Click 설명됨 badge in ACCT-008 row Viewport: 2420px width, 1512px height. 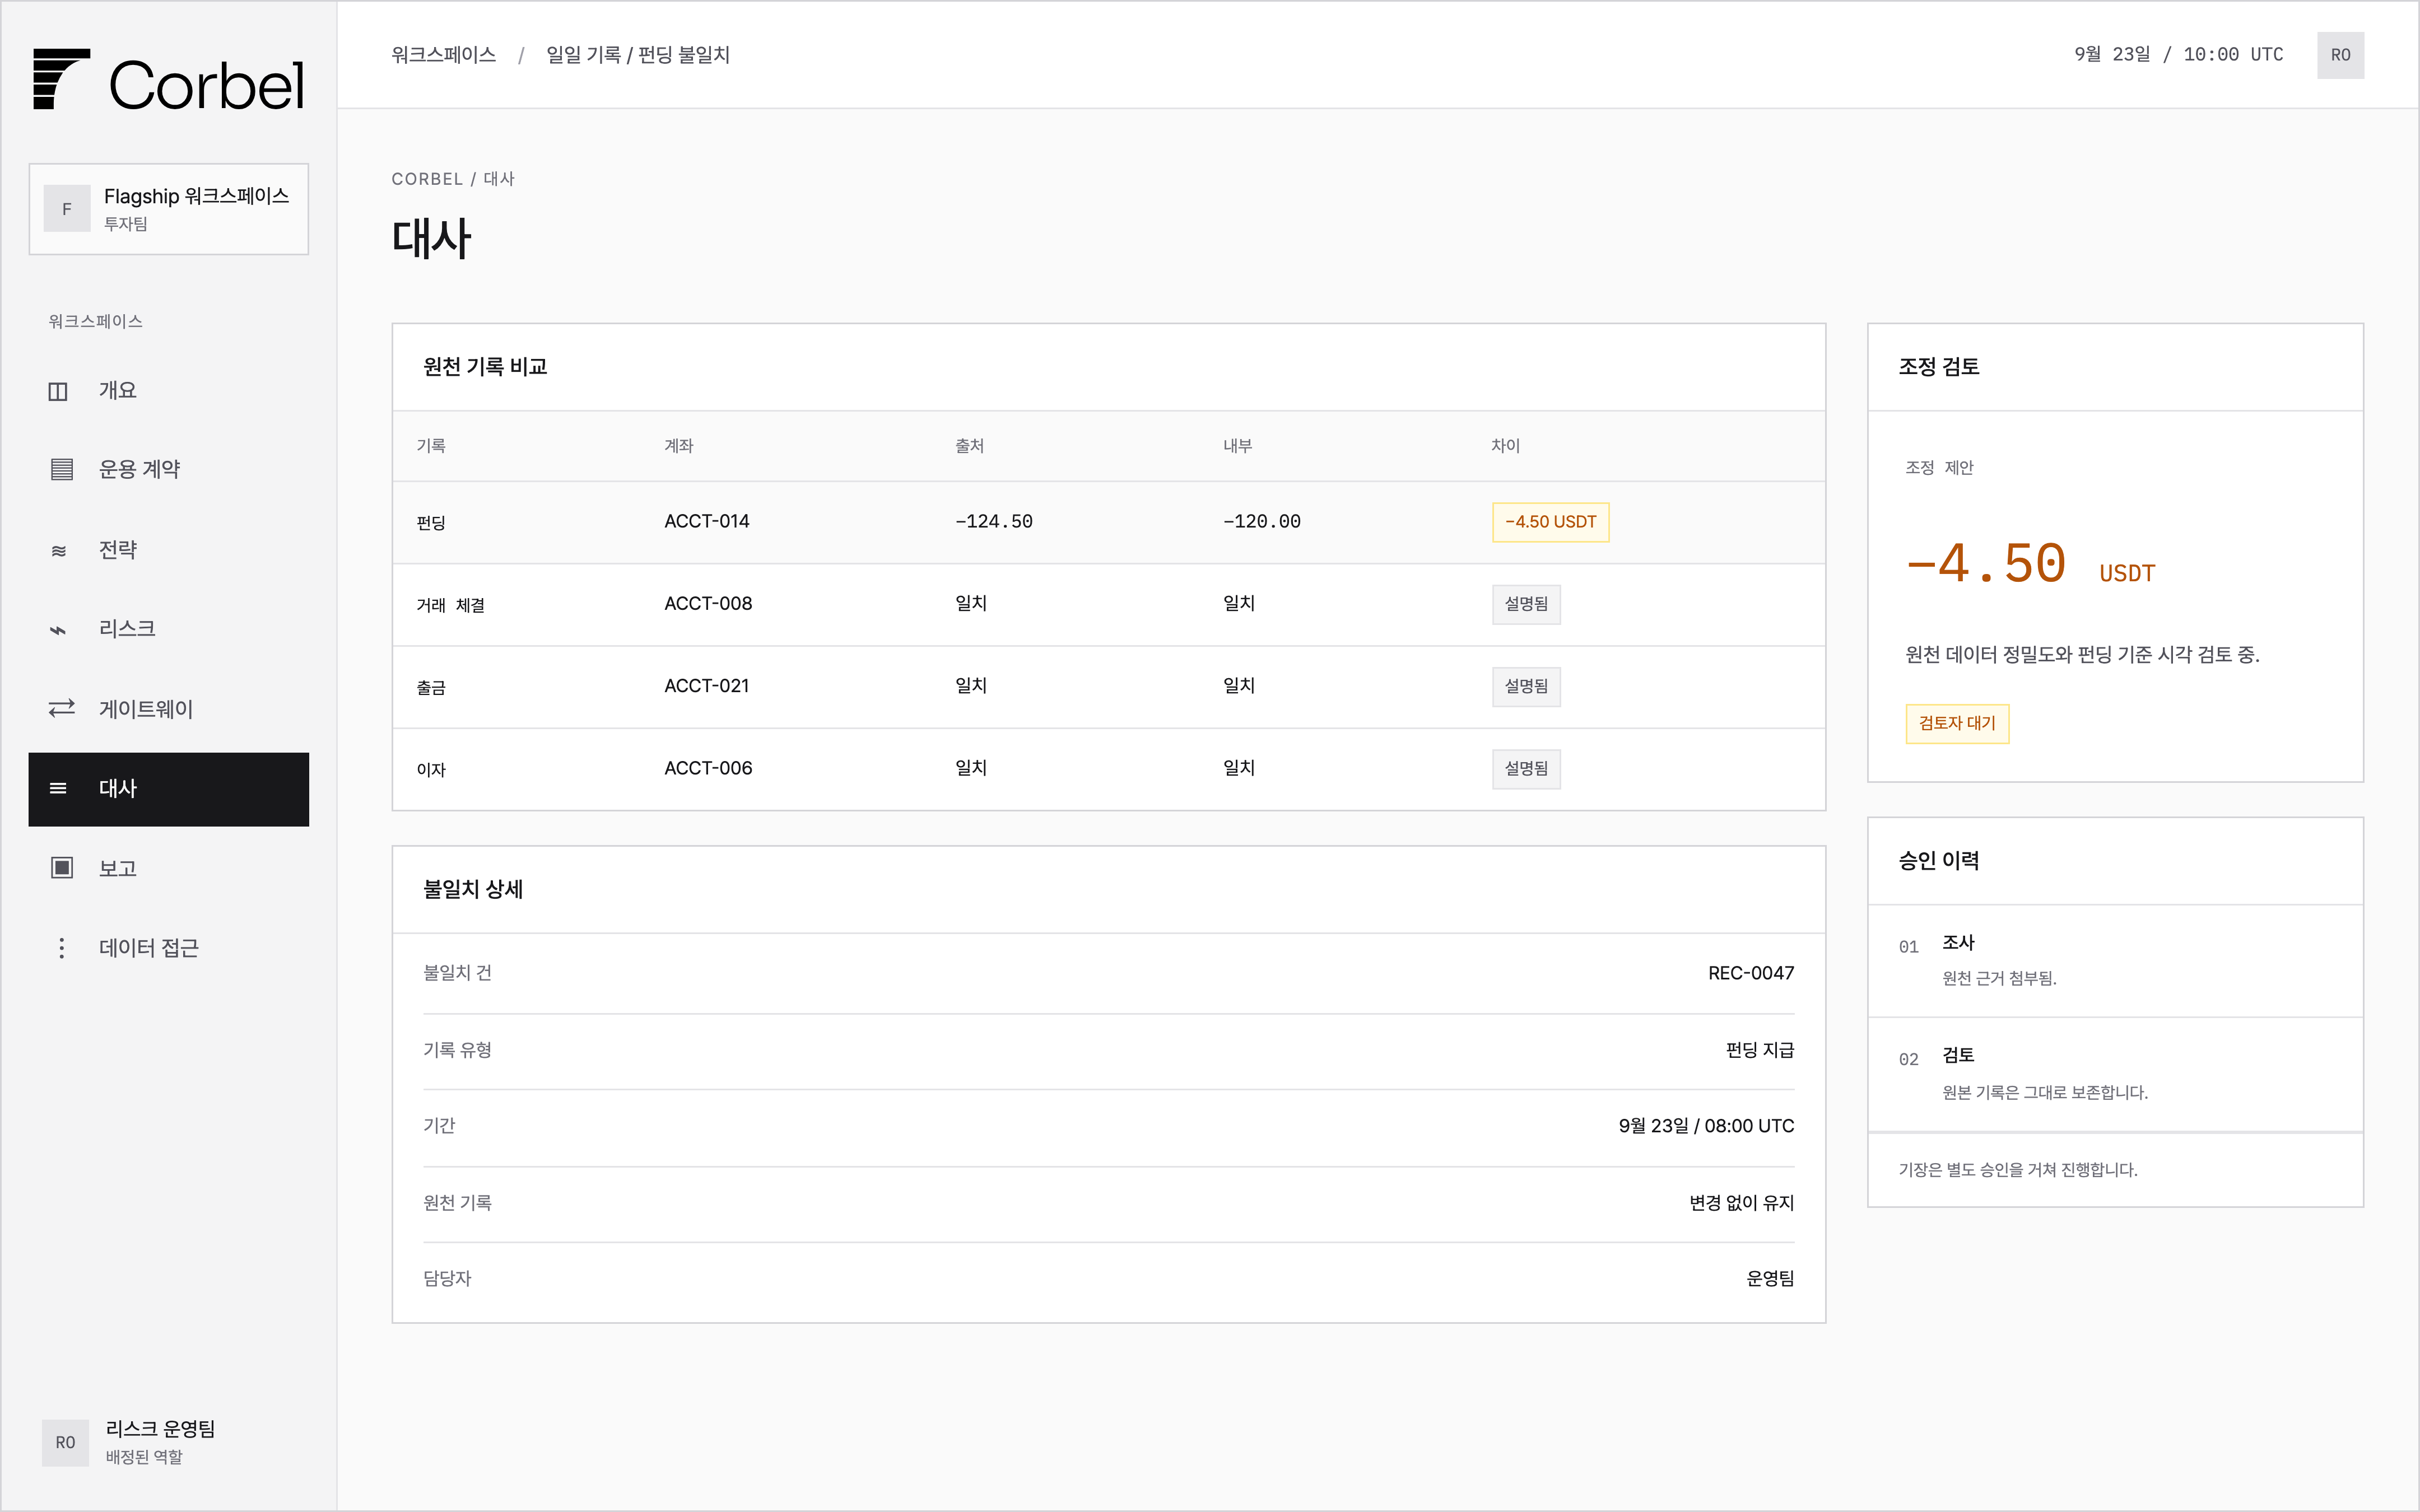point(1526,604)
